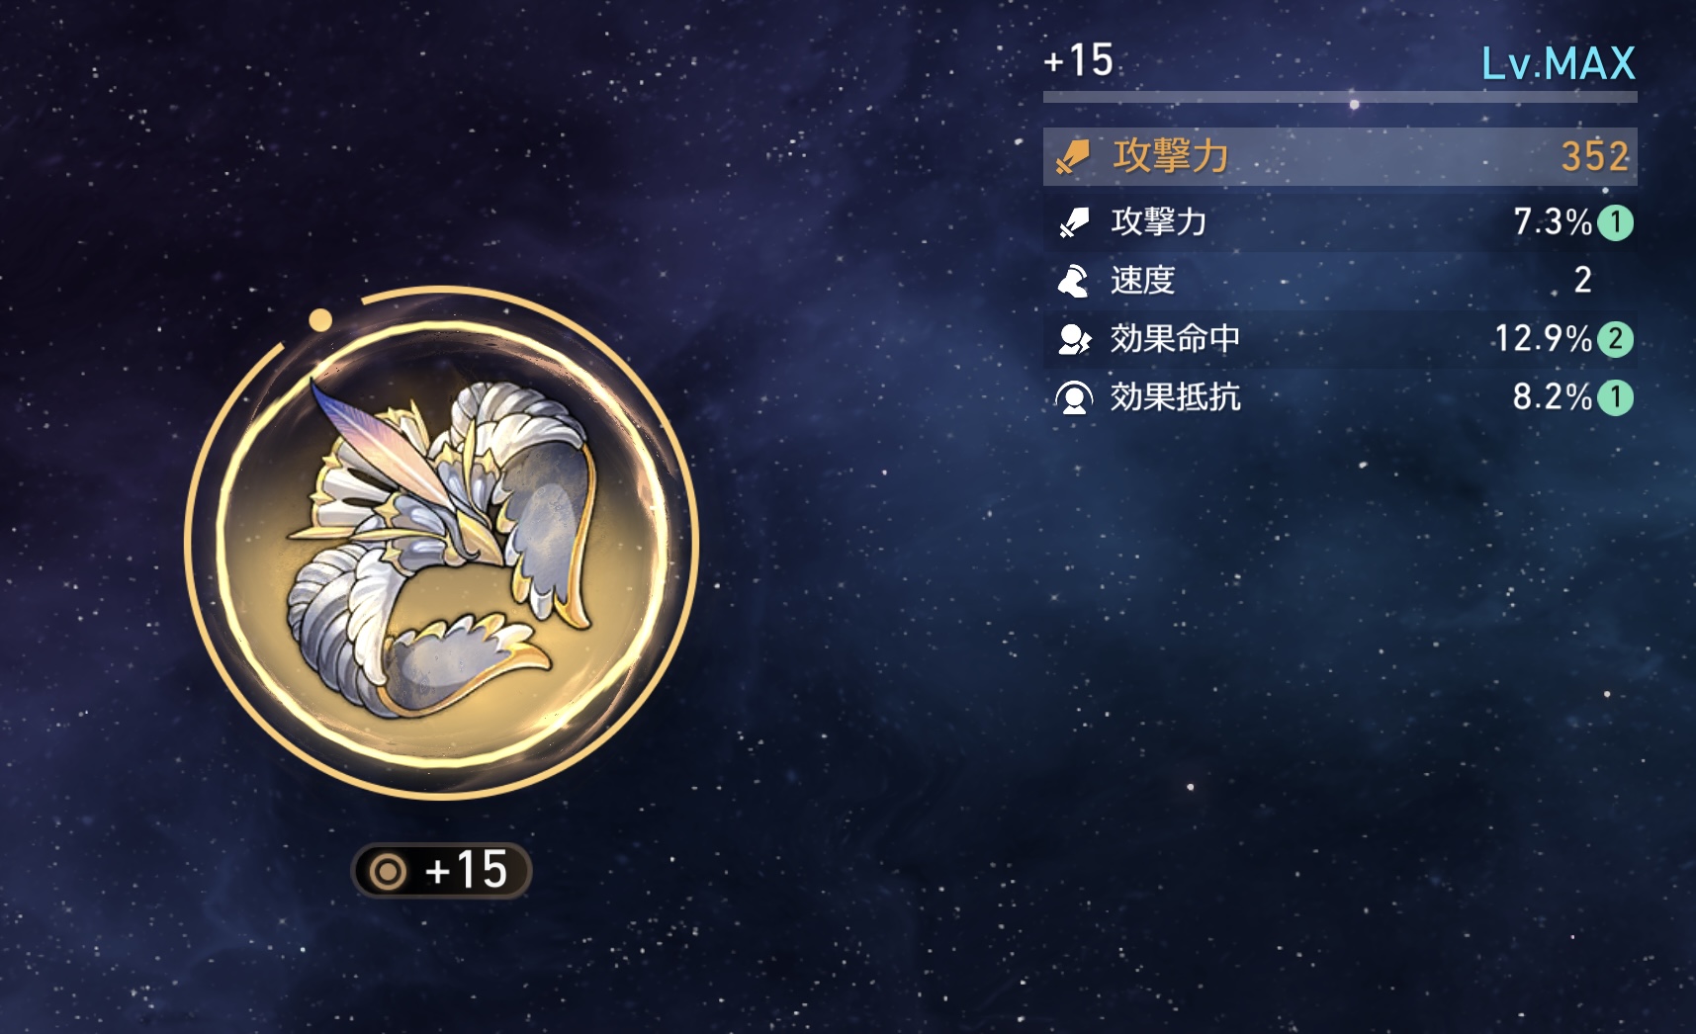Click the Lv.MAX label
Image resolution: width=1696 pixels, height=1034 pixels.
point(1559,64)
